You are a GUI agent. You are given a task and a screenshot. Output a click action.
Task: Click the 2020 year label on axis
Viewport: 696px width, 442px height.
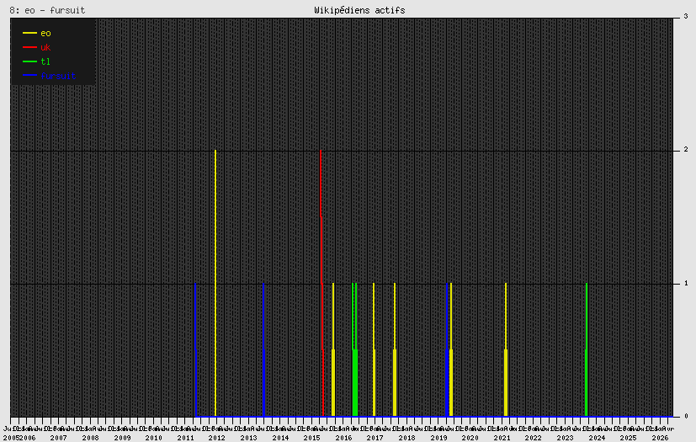(x=470, y=438)
